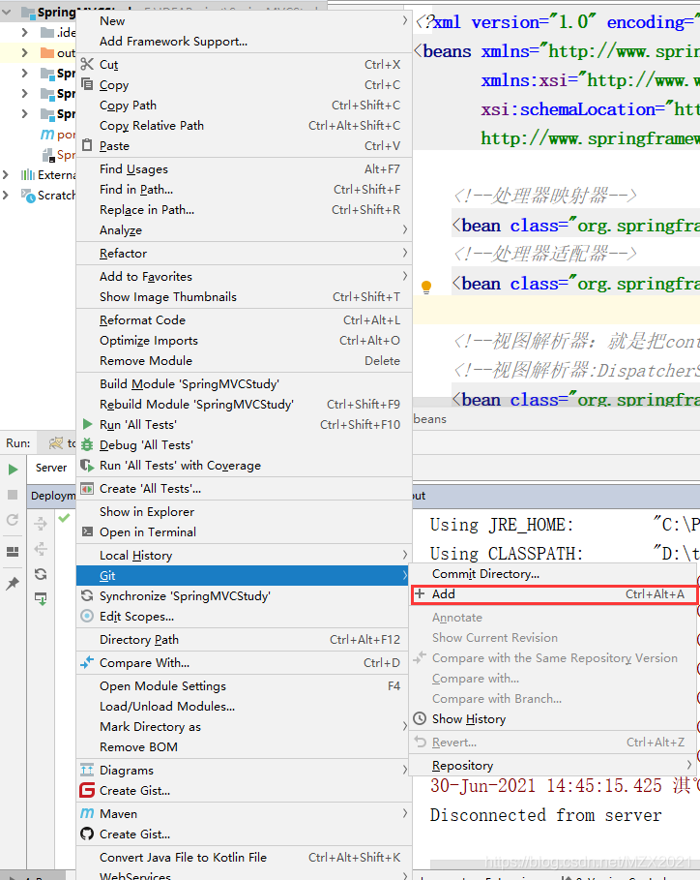This screenshot has height=880, width=700.
Task: Choose Replace in Path... entry
Action: tap(244, 209)
